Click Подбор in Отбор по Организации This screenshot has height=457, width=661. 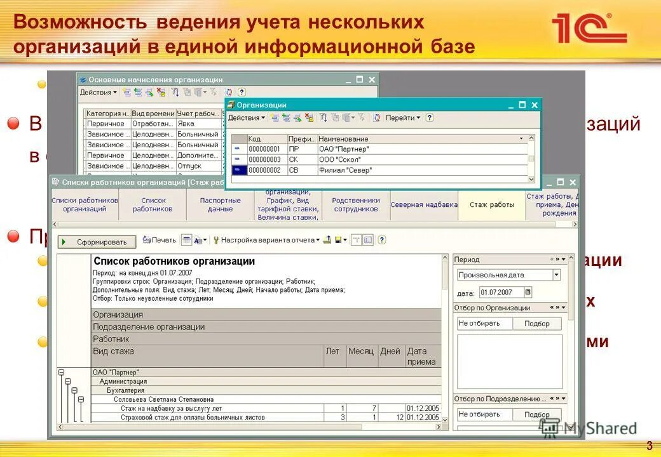pos(537,323)
